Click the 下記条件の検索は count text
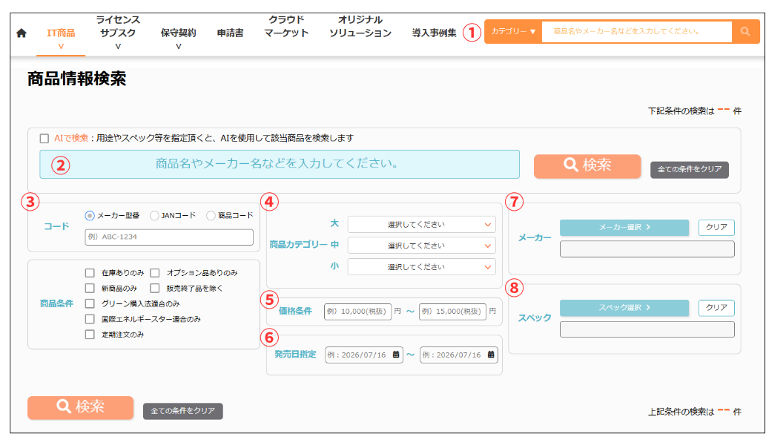The image size is (766, 434). [694, 111]
